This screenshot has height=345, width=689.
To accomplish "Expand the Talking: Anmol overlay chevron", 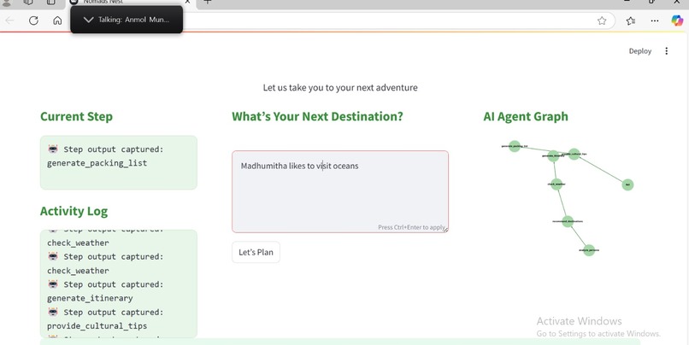I will click(x=88, y=20).
